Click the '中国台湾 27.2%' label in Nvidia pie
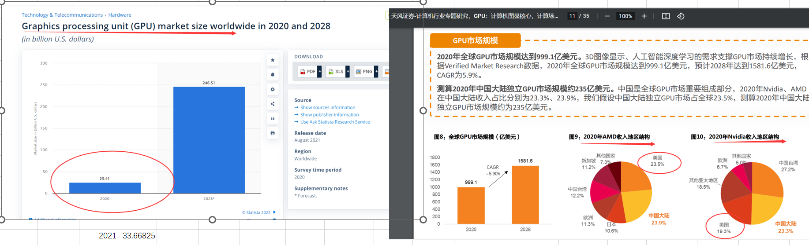 click(x=788, y=166)
